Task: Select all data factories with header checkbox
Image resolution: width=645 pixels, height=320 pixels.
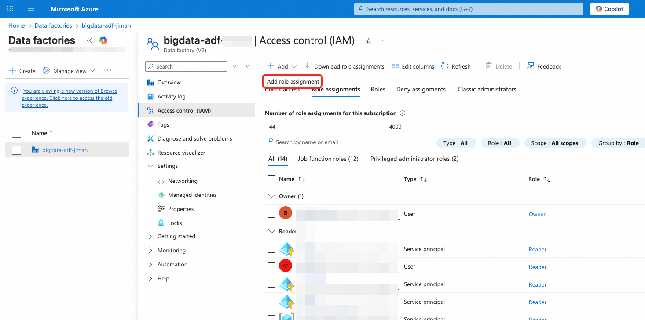Action: coord(16,133)
